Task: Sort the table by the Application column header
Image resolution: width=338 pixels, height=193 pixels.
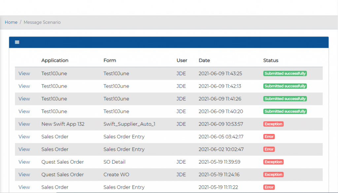Action: click(x=55, y=60)
